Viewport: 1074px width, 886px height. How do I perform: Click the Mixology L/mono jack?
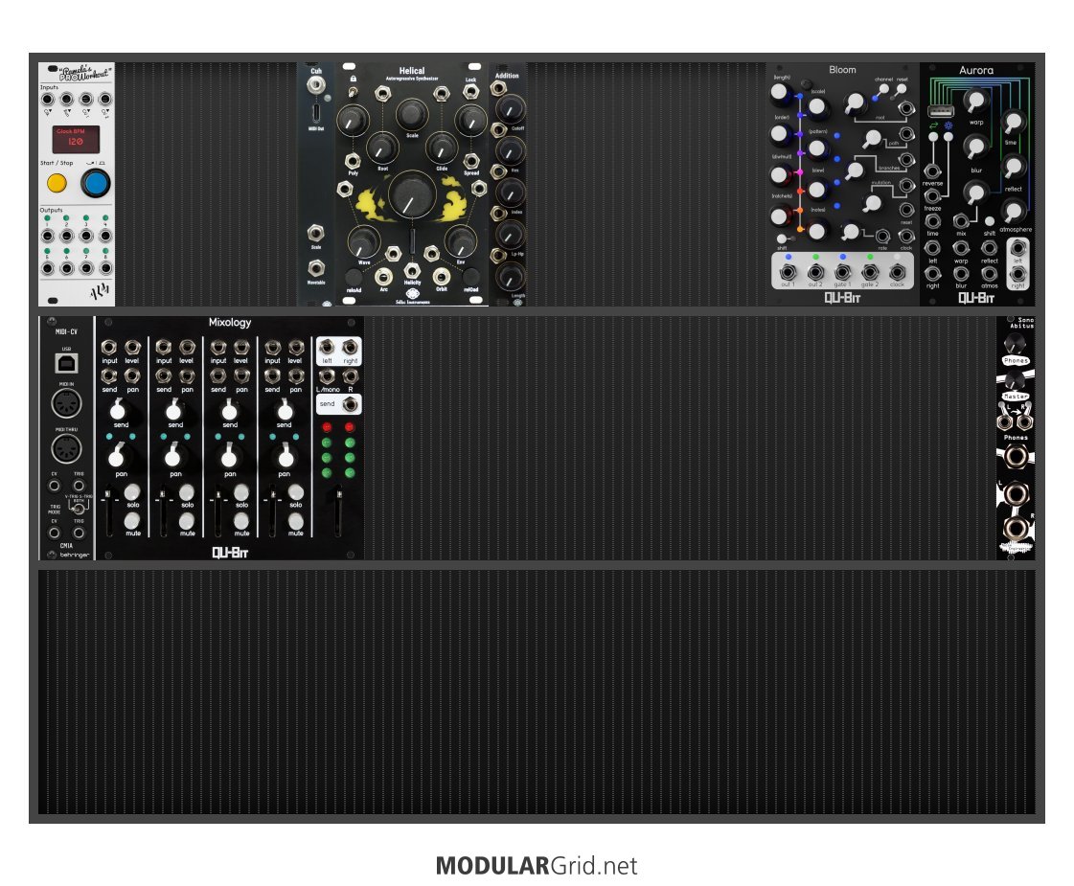point(327,375)
